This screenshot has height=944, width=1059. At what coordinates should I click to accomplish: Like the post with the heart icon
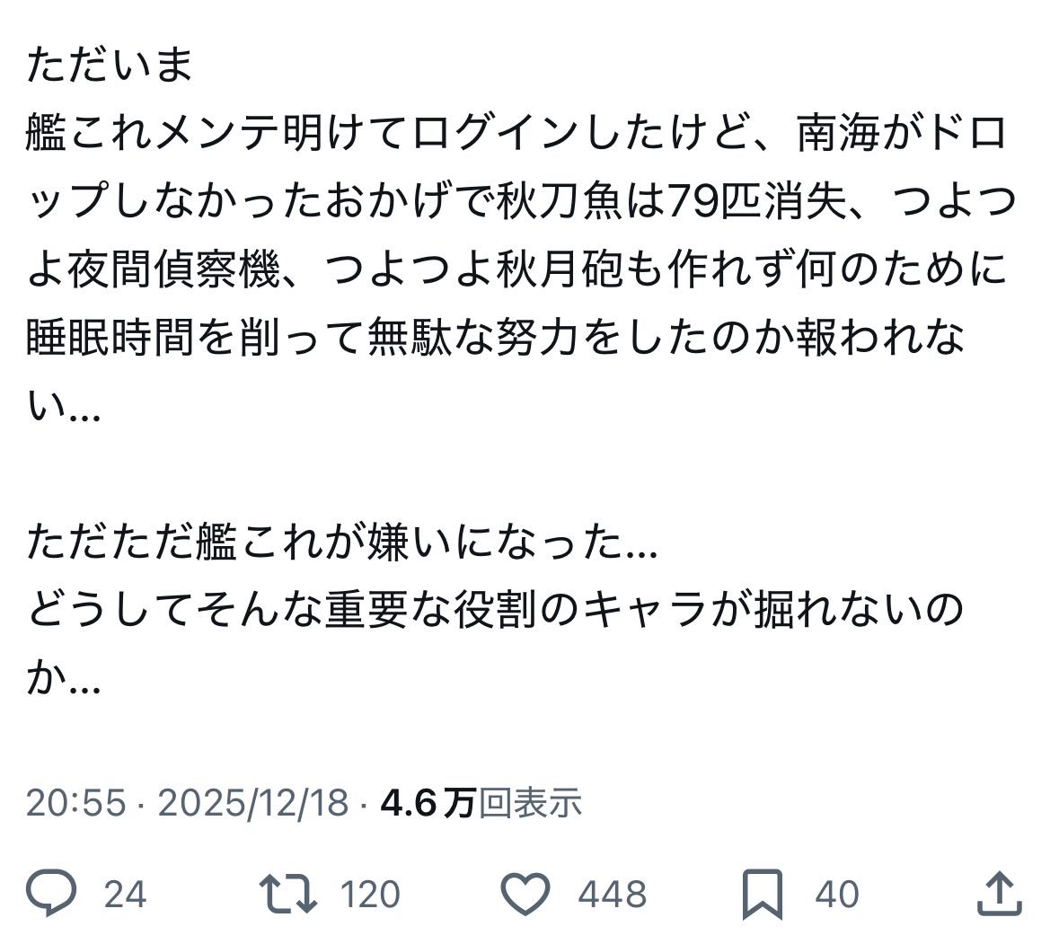tap(525, 894)
